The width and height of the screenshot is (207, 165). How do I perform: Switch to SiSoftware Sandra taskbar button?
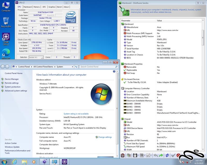[x=45, y=162]
